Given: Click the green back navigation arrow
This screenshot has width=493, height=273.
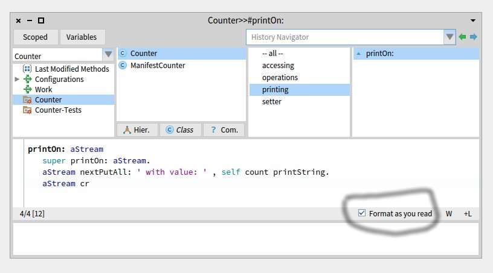Looking at the screenshot, I should coord(462,37).
